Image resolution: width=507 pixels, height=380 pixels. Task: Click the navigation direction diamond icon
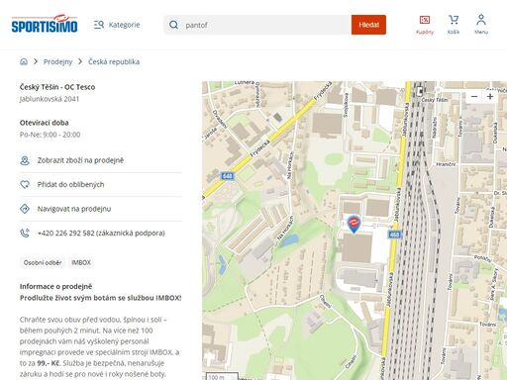[x=25, y=209]
